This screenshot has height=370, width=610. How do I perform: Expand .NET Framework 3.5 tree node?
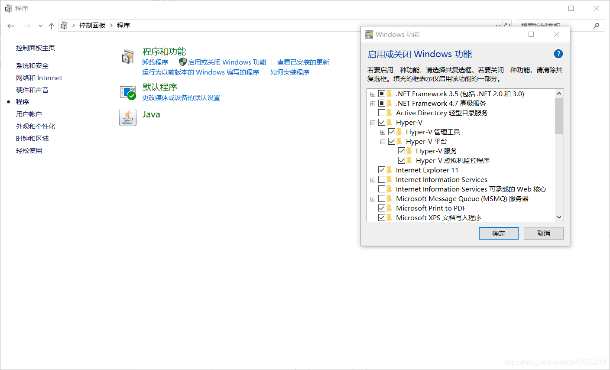(x=373, y=94)
